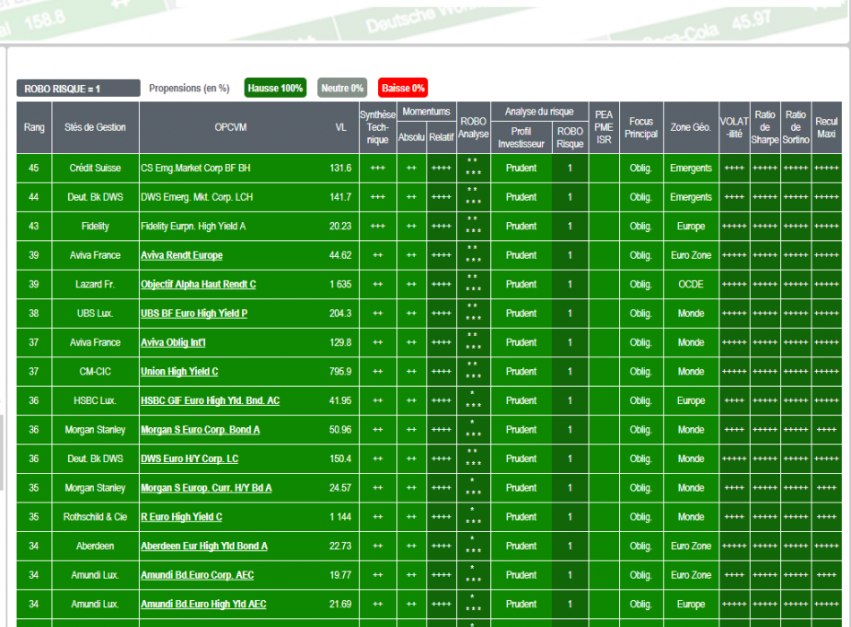The width and height of the screenshot is (851, 627).
Task: Open the Aviva Rendt Europe fund link
Action: click(x=182, y=255)
